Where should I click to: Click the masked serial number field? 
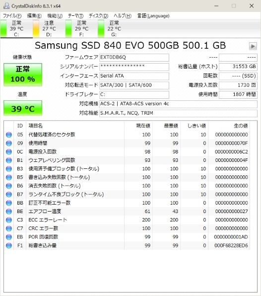tap(134, 67)
